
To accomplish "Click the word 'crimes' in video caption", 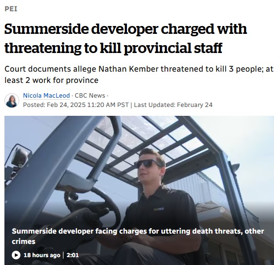I will [x=24, y=241].
